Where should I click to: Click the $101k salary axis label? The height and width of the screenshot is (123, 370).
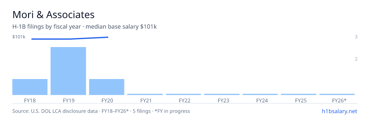coord(19,37)
